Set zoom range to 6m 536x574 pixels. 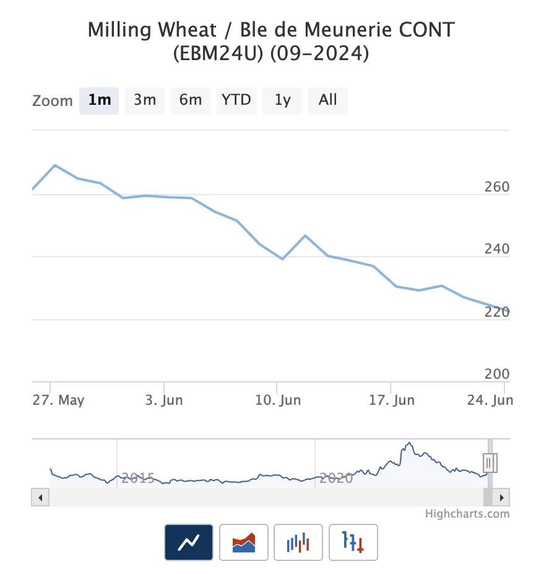coord(191,100)
